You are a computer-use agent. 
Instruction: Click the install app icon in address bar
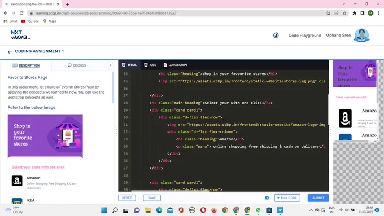(329, 13)
